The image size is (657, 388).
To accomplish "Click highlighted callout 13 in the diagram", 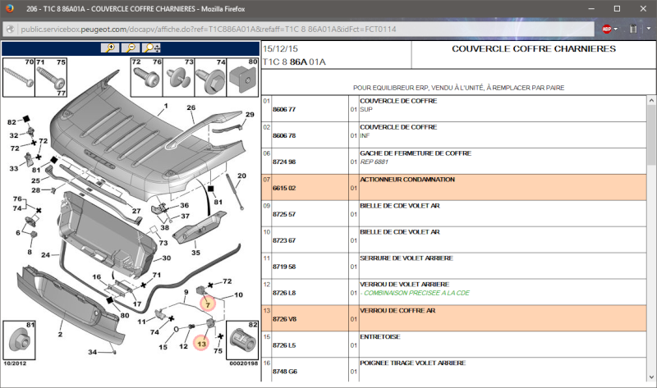I will pyautogui.click(x=201, y=344).
